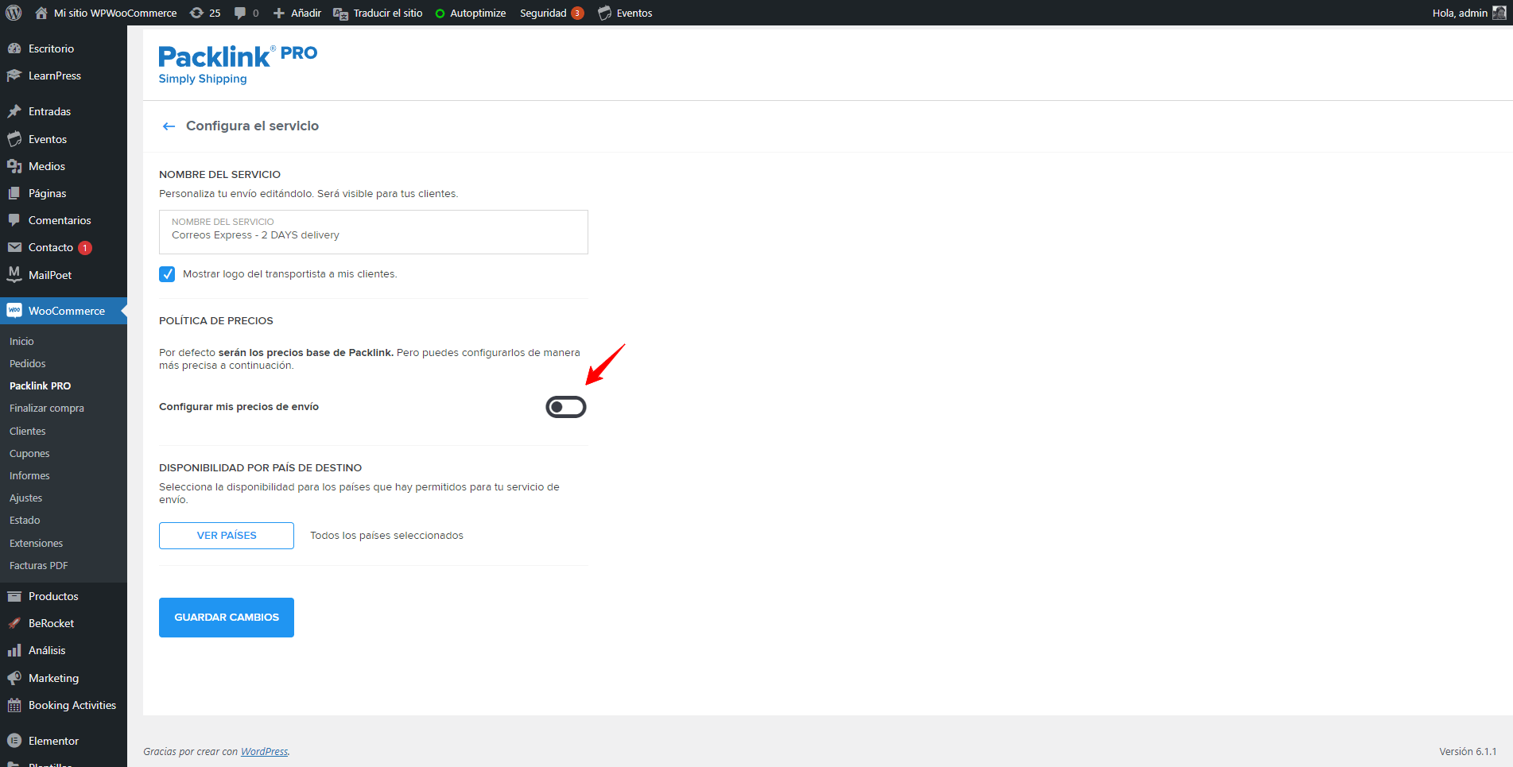This screenshot has width=1513, height=767.
Task: Click the Marketing megaphone icon
Action: pyautogui.click(x=14, y=678)
